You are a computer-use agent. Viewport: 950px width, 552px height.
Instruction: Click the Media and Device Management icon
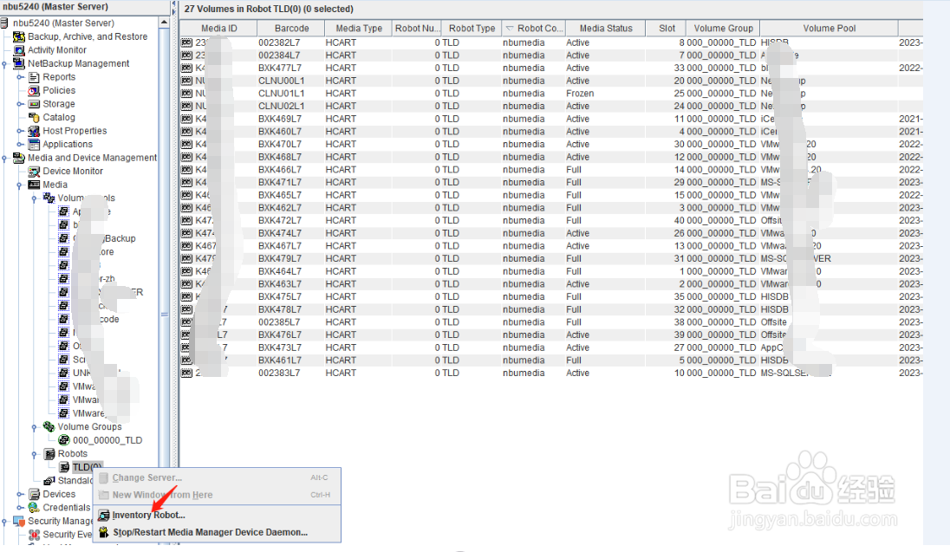(x=19, y=158)
